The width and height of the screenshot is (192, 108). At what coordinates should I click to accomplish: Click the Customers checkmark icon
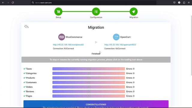click(24, 82)
